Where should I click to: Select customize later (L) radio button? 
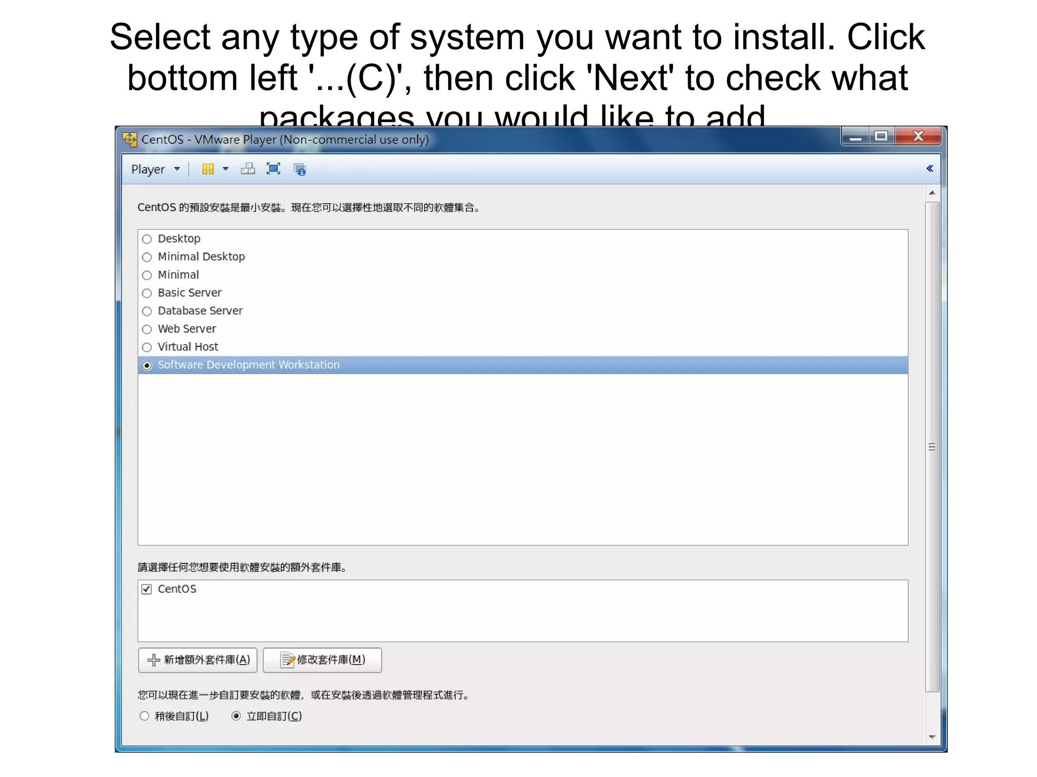[145, 716]
